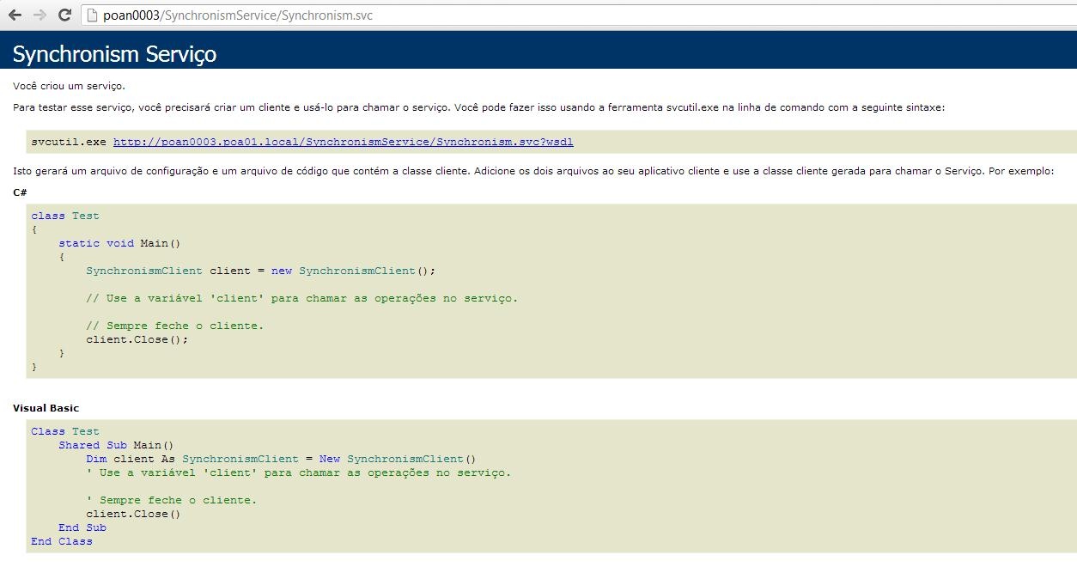Click the Visual Basic section label

point(46,408)
